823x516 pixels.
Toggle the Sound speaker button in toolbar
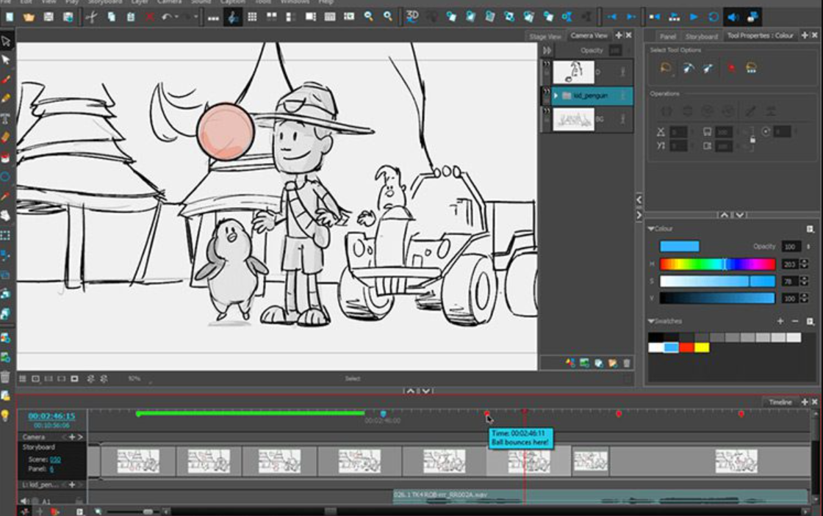pos(733,17)
